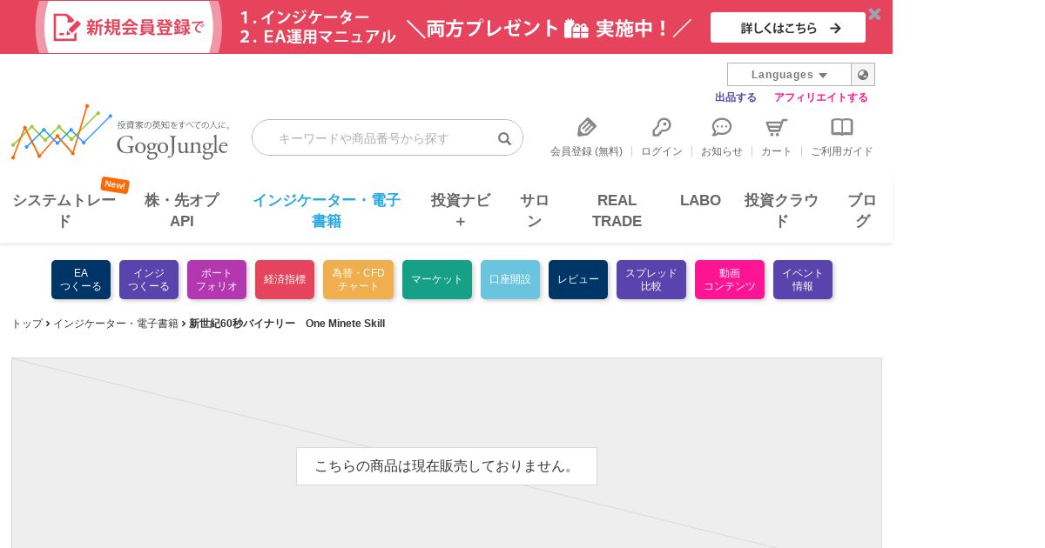Select インジケーター・電子書籍 menu item
This screenshot has height=548, width=1045.
[x=327, y=211]
